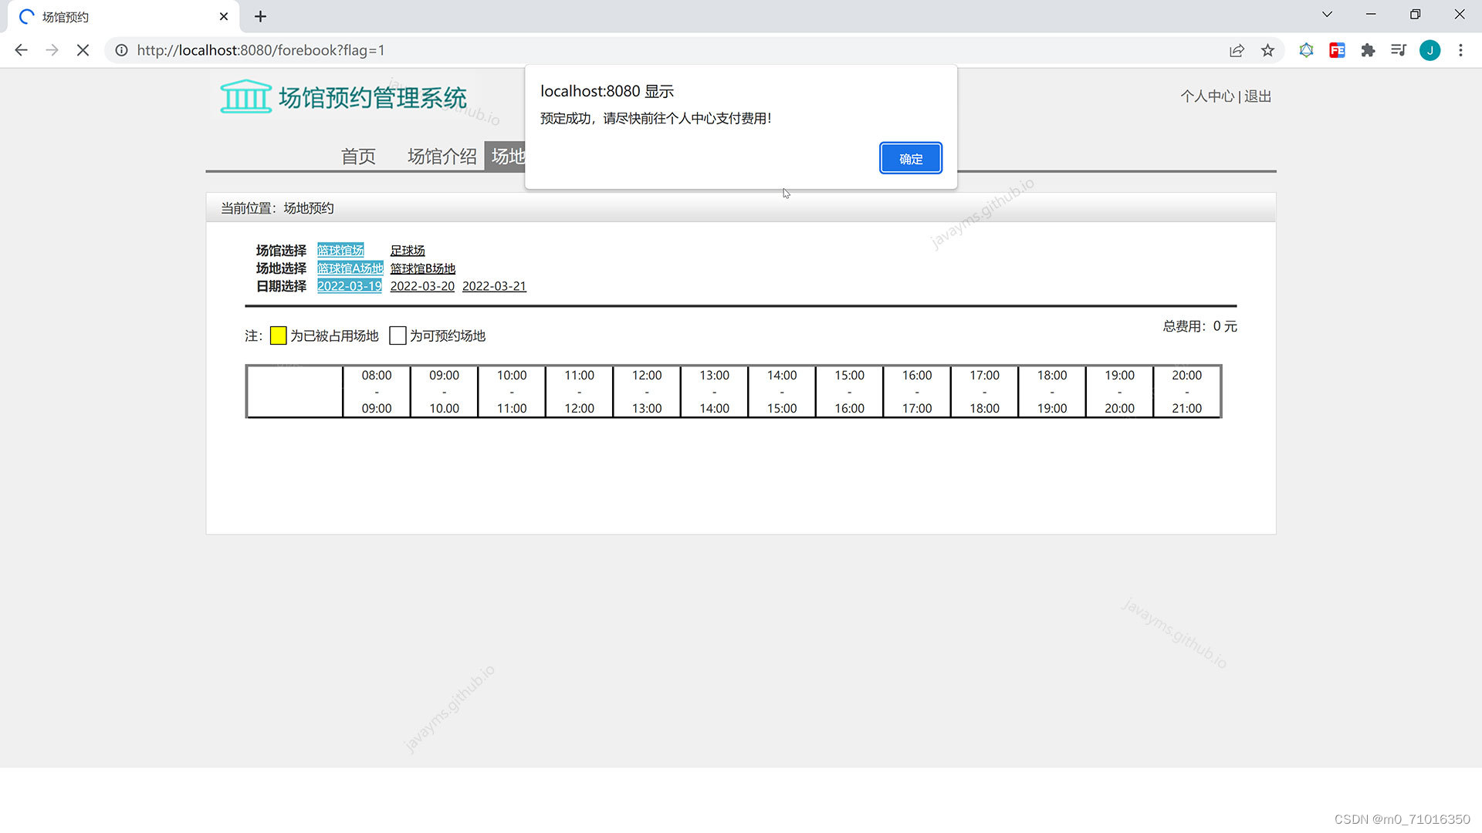Click the 11:00 - 12:00 time slot
Screen dimensions: 1482x833
point(579,391)
